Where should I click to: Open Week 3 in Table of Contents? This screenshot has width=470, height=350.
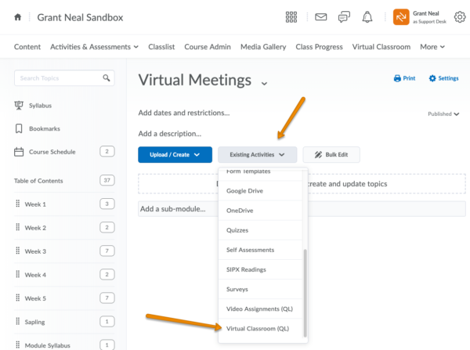click(35, 251)
